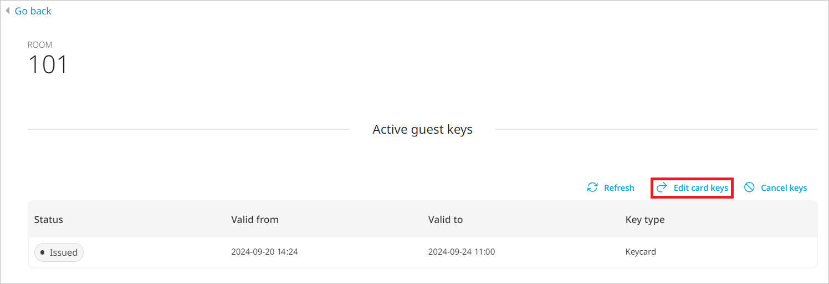The width and height of the screenshot is (829, 284).
Task: Select the Cancel keys button text
Action: (784, 188)
